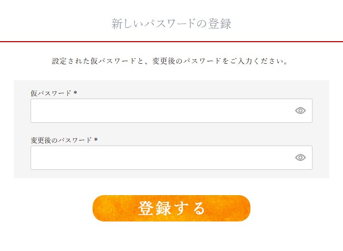343x251 pixels.
Task: Toggle visibility of 変更後のパスワード with eye icon
Action: [x=300, y=157]
